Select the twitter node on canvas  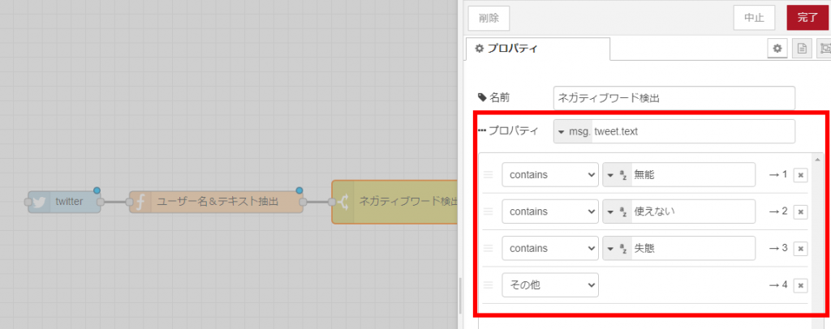point(64,202)
